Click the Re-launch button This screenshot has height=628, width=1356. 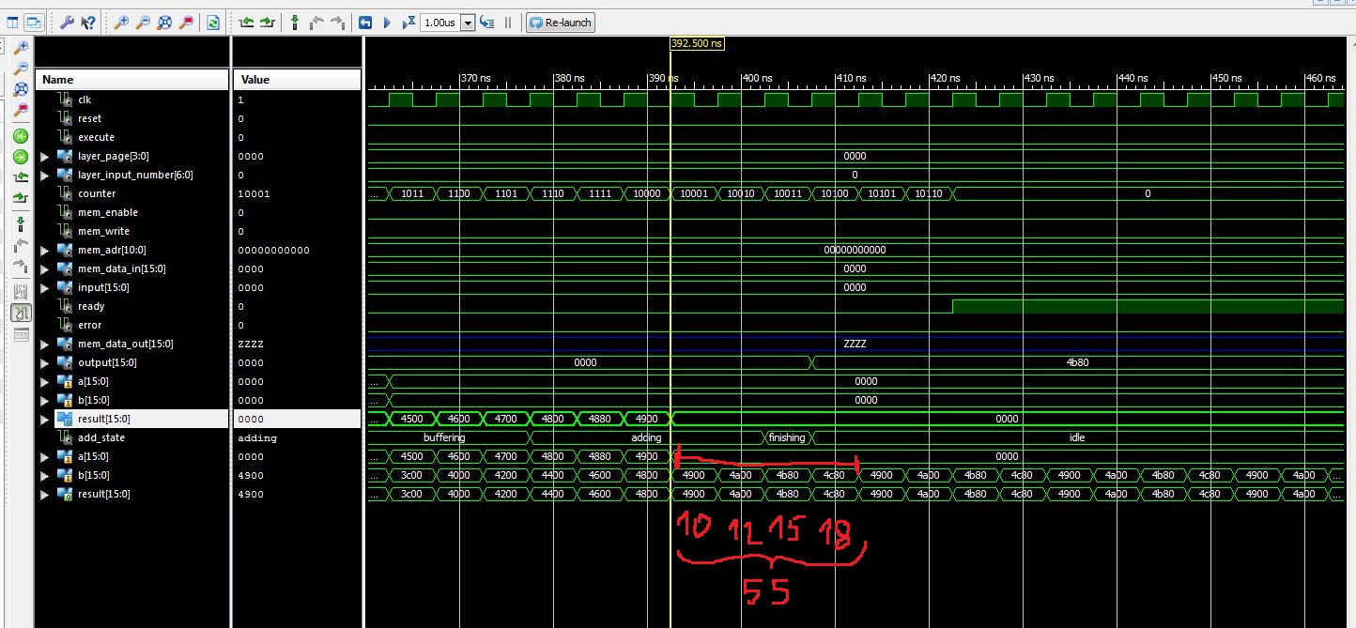(x=560, y=23)
